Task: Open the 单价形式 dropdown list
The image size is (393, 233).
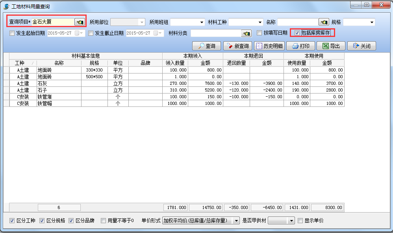Action: 236,221
